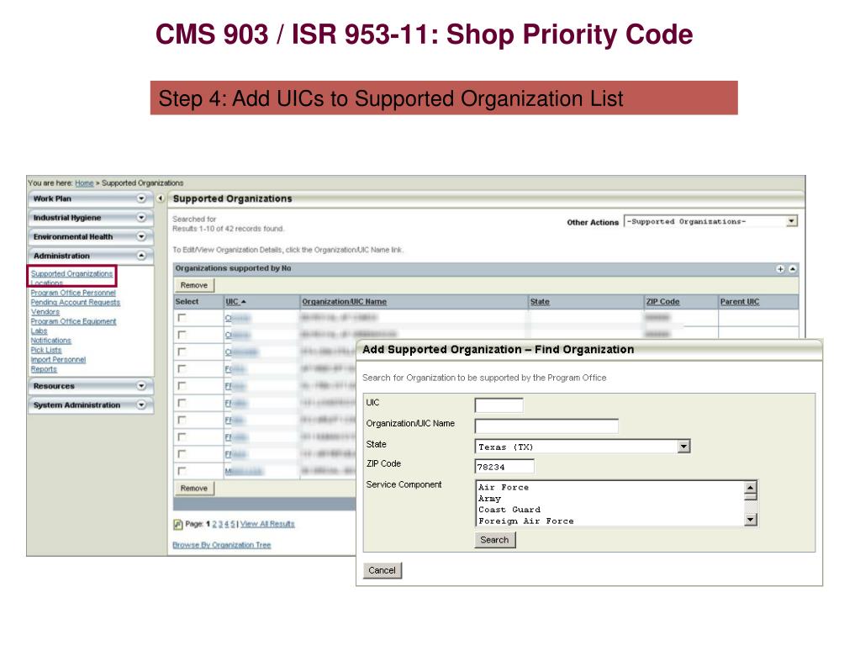Sort by the State column header
Image resolution: width=860 pixels, height=656 pixels.
pos(540,302)
